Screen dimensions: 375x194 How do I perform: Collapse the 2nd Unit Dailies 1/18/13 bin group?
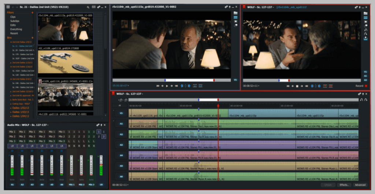coord(11,67)
